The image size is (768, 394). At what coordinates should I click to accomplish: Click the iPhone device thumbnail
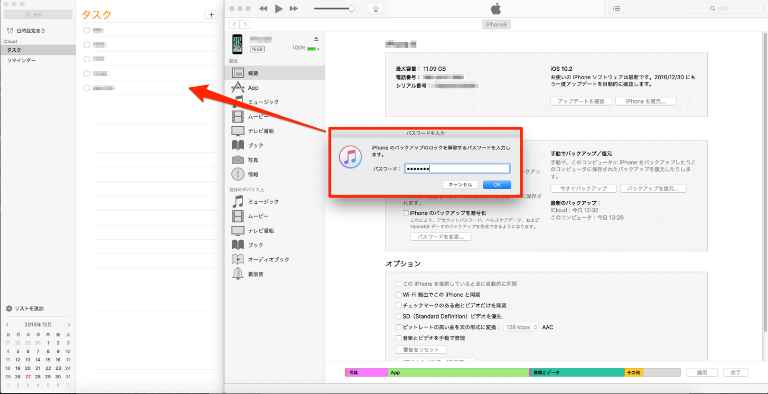(x=237, y=44)
